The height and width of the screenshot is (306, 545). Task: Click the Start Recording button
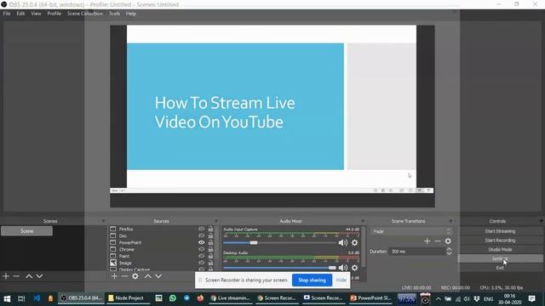point(500,240)
